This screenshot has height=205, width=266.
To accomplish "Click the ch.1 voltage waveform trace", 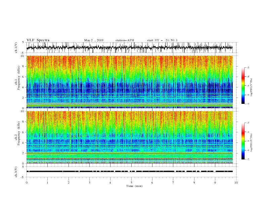I will pos(129,48).
